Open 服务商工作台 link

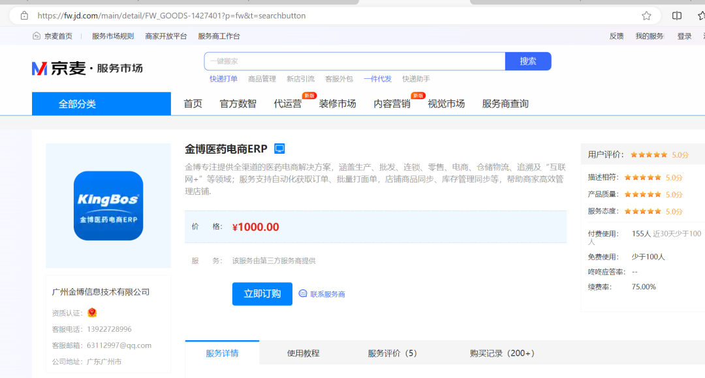pos(219,36)
